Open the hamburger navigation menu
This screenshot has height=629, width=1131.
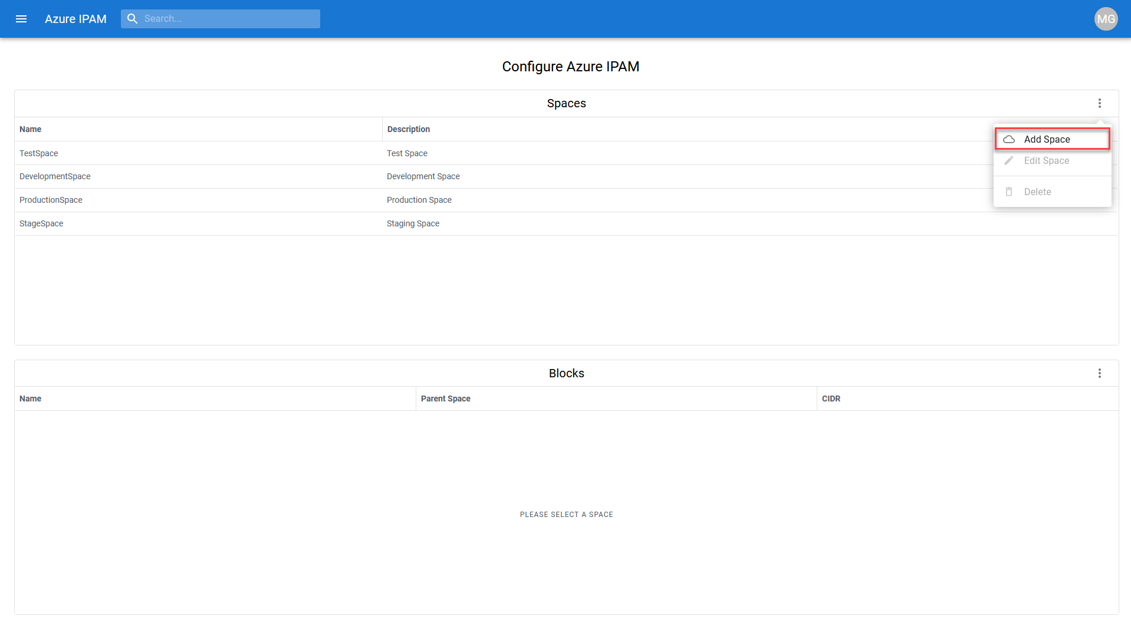[x=21, y=19]
